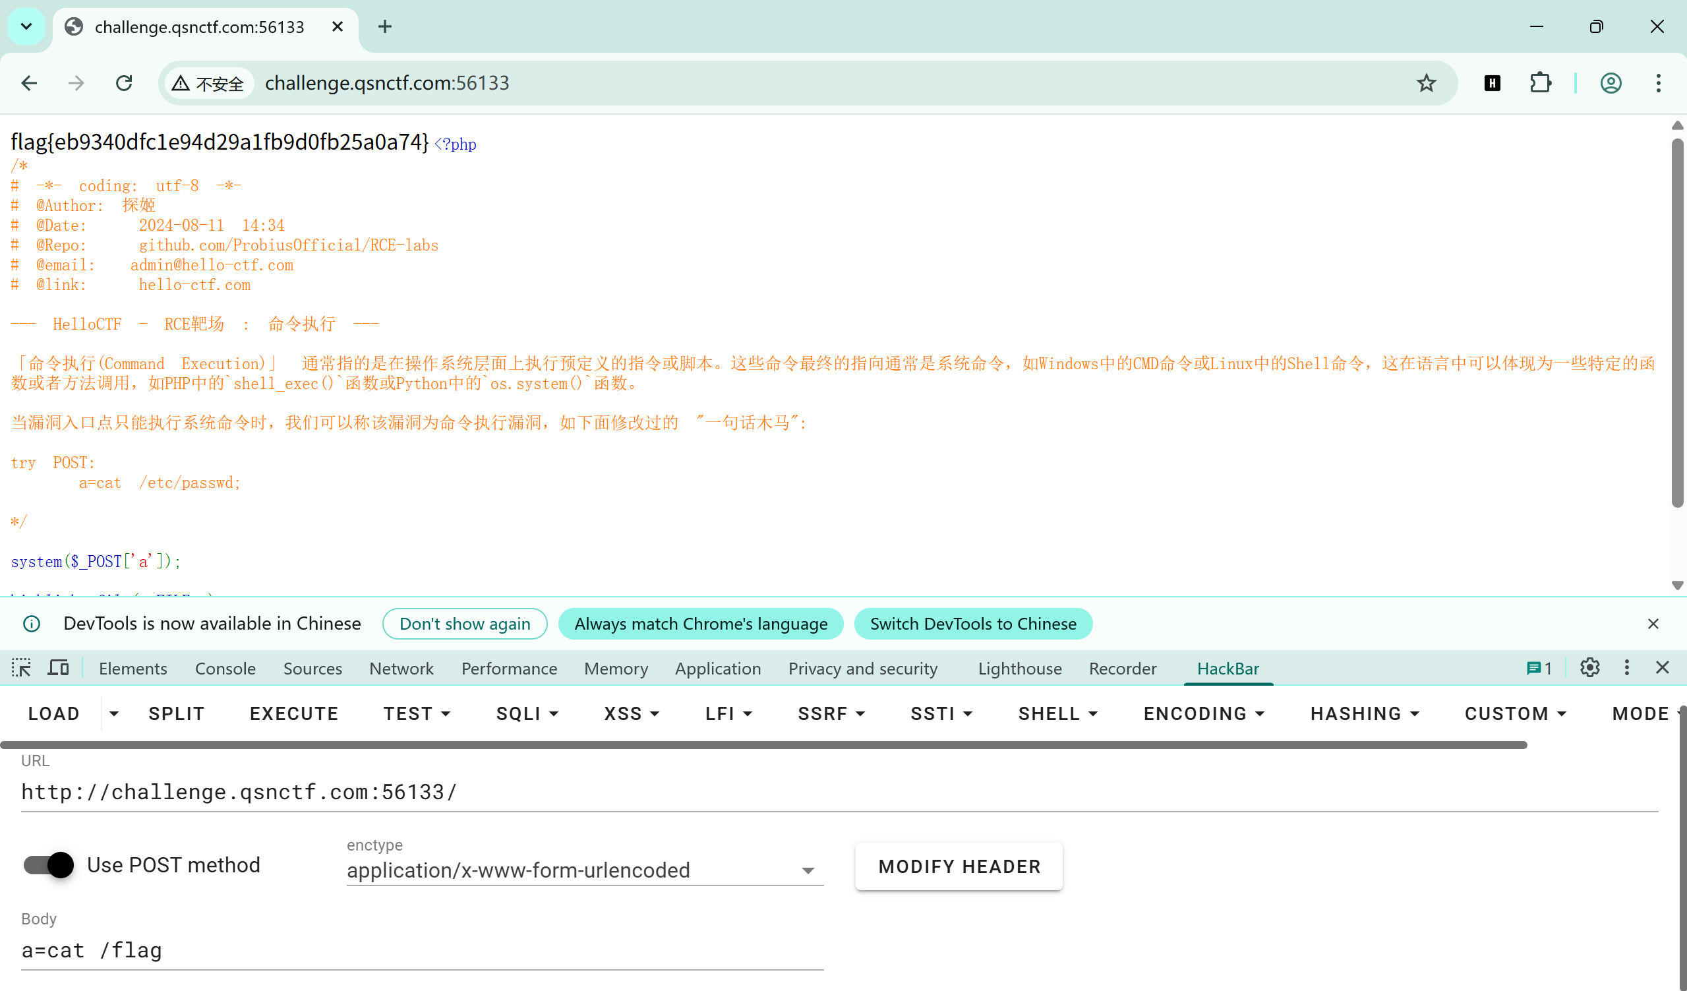
Task: Expand the ENCODING menu in HackBar
Action: tap(1204, 714)
